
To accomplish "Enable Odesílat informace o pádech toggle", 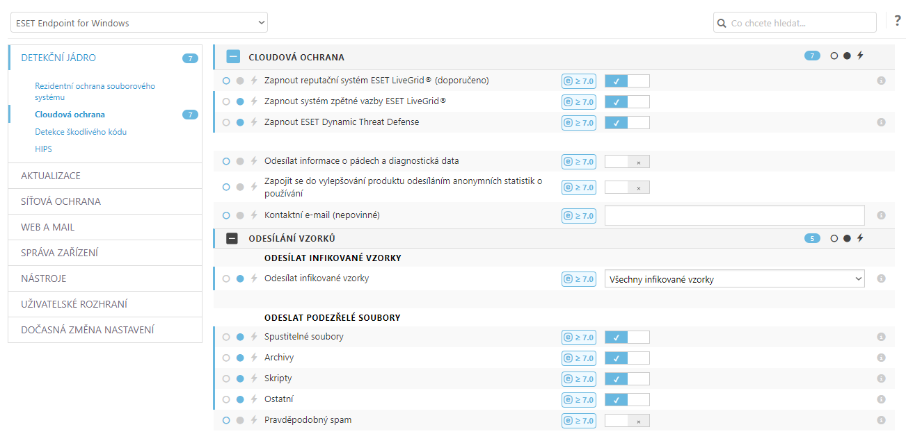I will (627, 162).
